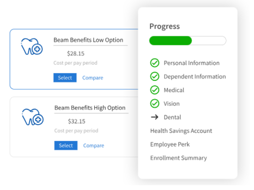Open the Health Savings Account step
This screenshot has width=254, height=190.
tap(181, 131)
